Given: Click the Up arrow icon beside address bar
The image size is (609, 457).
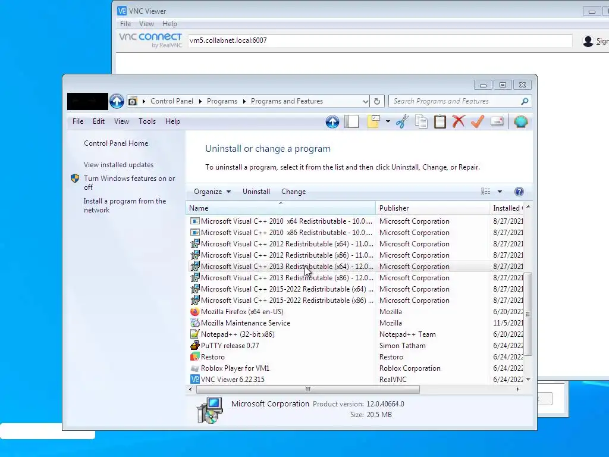Looking at the screenshot, I should tap(117, 101).
